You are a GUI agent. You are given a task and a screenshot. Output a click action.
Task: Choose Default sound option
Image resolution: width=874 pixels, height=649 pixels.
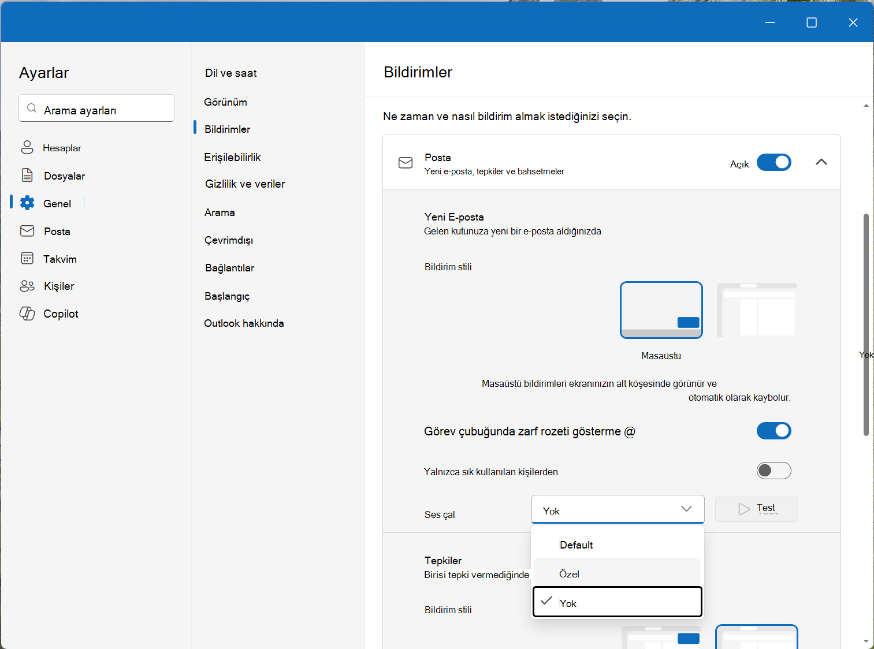(x=618, y=544)
